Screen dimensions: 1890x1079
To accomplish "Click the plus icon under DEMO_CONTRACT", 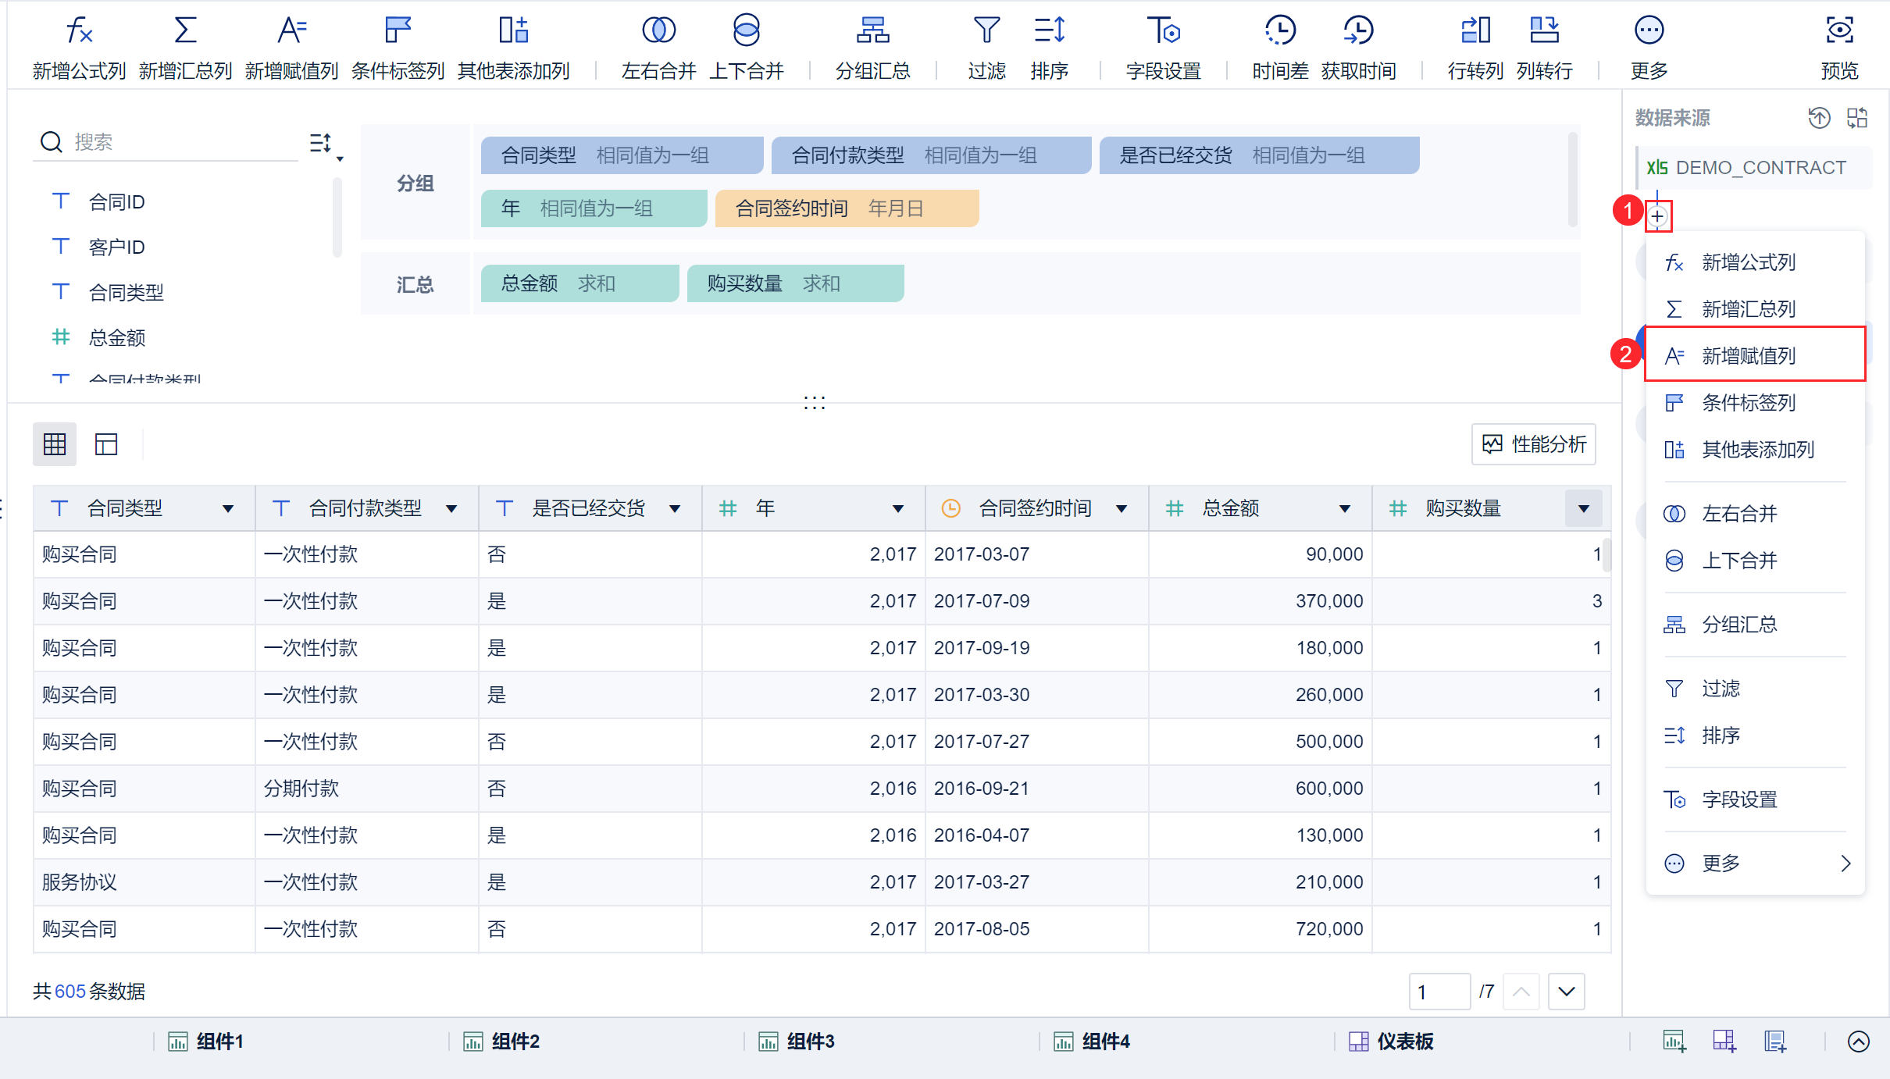I will point(1657,216).
